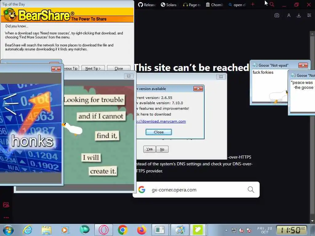The width and height of the screenshot is (315, 236).
Task: Click Previous Tip button in BearShare
Action: click(x=71, y=69)
